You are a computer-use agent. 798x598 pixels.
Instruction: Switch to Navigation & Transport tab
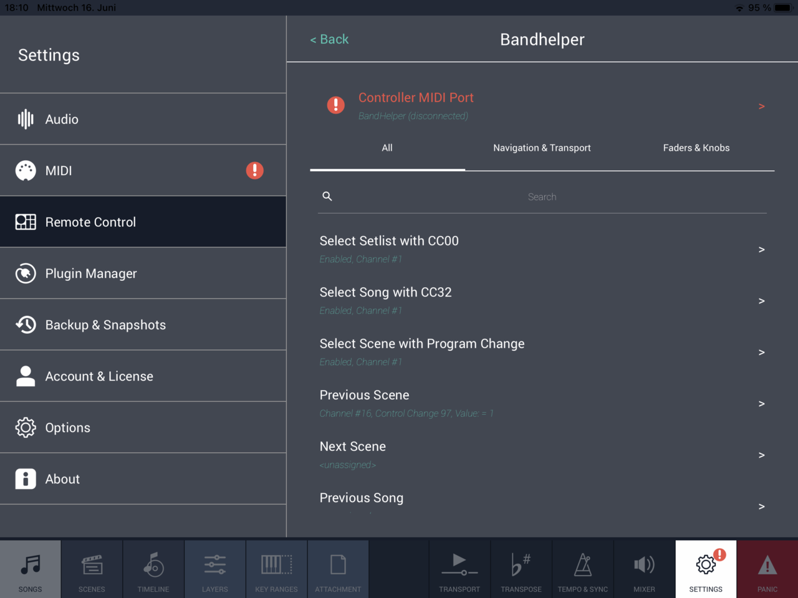point(542,148)
